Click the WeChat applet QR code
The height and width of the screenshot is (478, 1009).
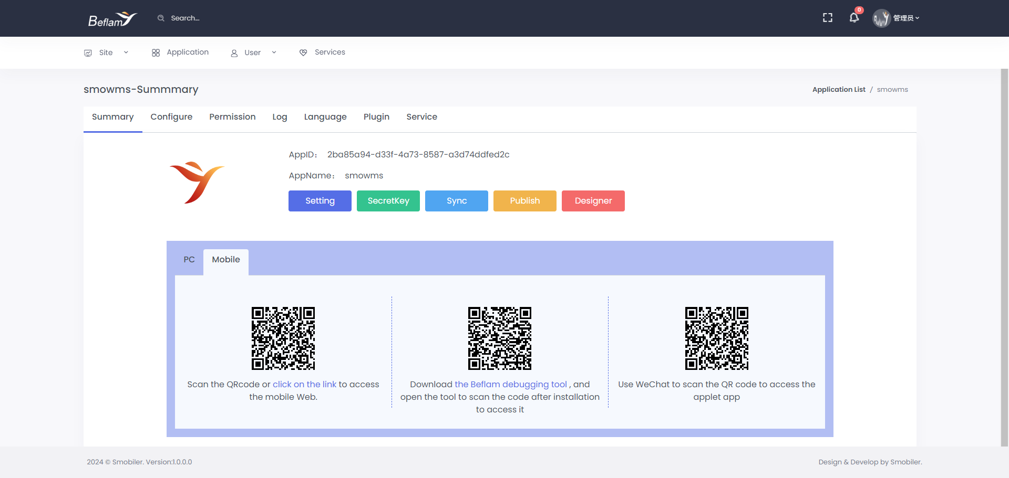(x=717, y=338)
